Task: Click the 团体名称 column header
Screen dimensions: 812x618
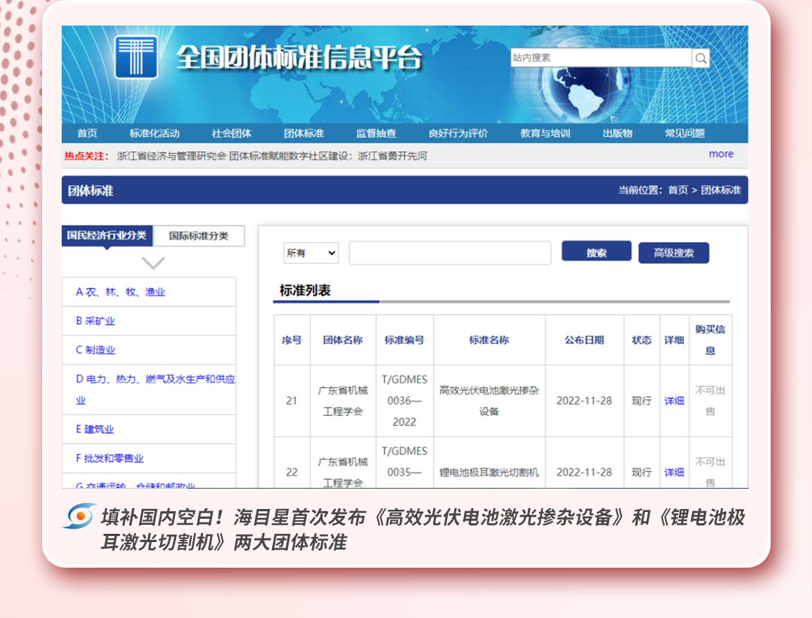Action: 343,341
